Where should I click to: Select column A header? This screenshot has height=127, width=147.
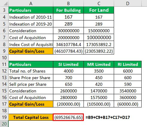[x=31, y=3]
